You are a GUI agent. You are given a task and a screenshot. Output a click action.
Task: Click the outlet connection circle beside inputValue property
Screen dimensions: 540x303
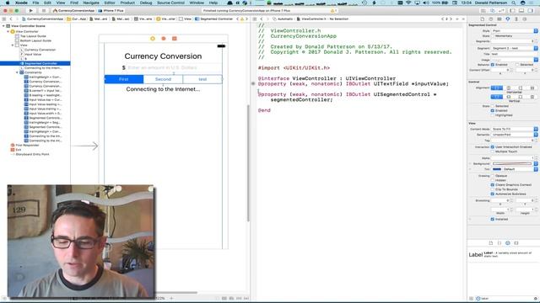tap(253, 83)
